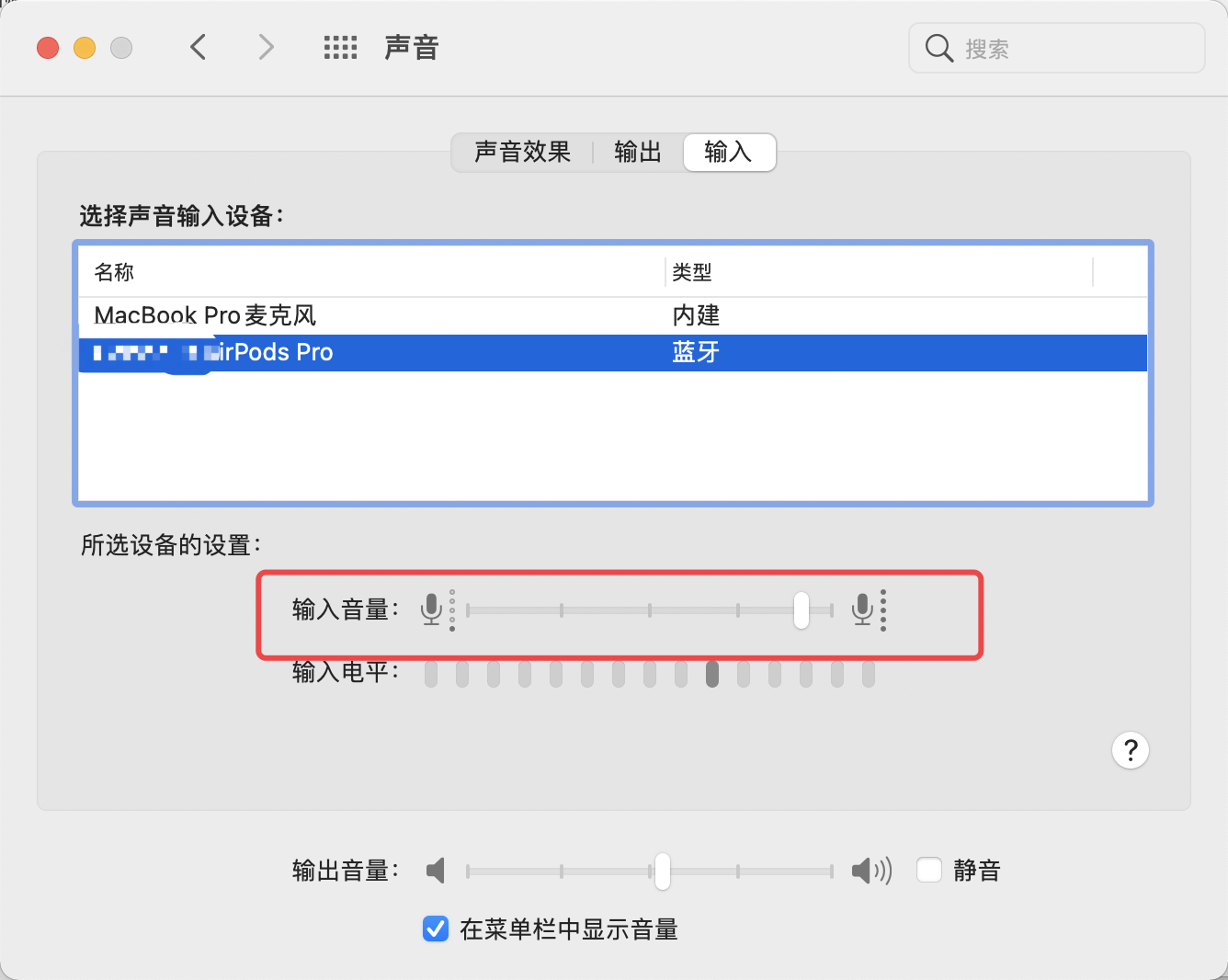
Task: Open help with the question mark button
Action: pyautogui.click(x=1131, y=750)
